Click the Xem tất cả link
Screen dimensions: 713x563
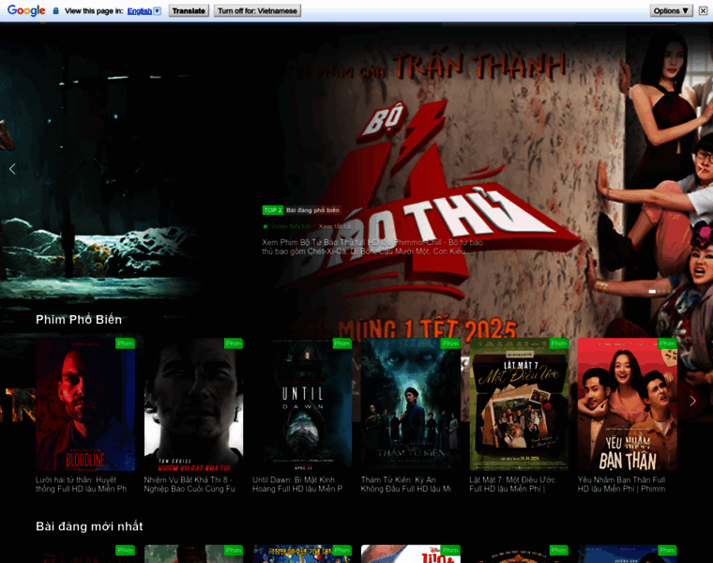pos(334,226)
